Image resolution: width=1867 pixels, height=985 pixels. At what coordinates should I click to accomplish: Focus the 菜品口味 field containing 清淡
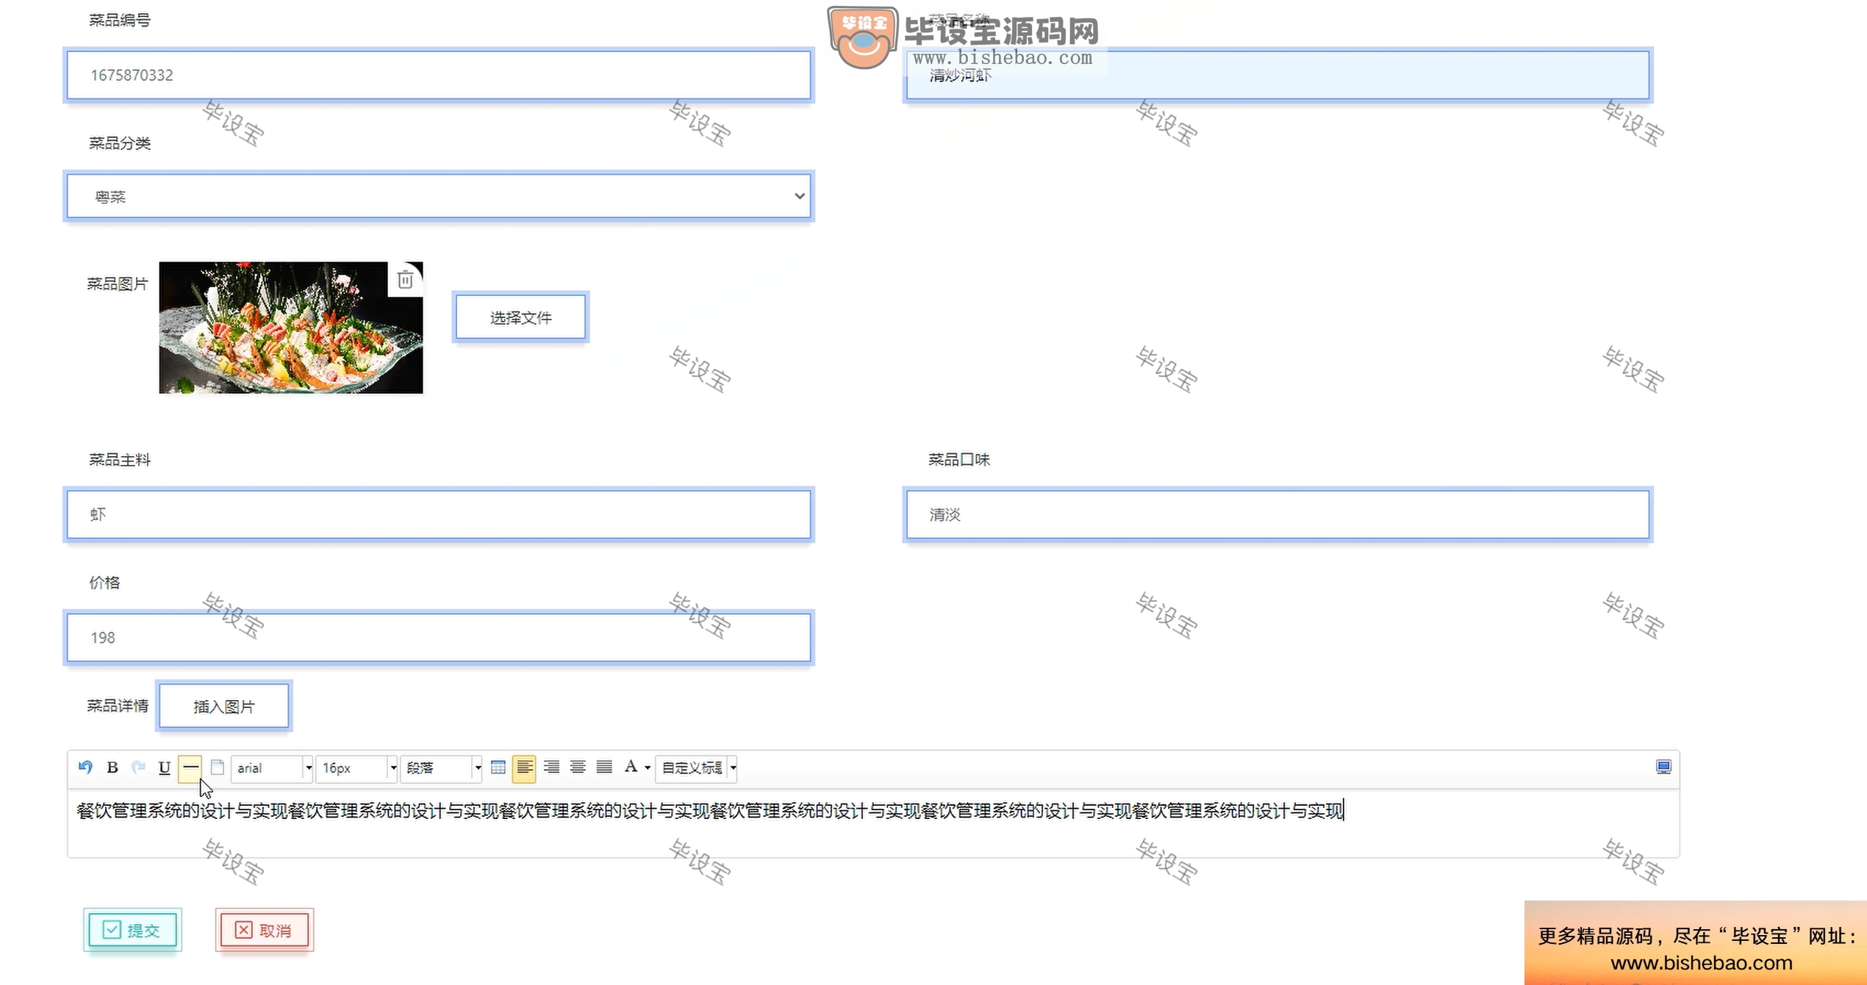(1277, 514)
